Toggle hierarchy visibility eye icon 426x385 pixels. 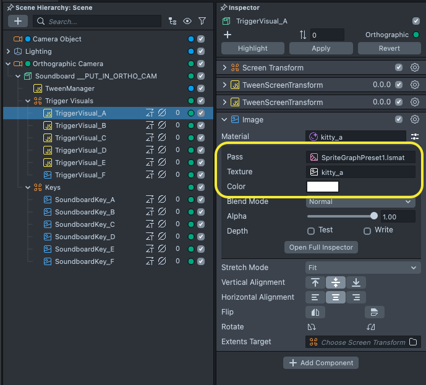188,21
